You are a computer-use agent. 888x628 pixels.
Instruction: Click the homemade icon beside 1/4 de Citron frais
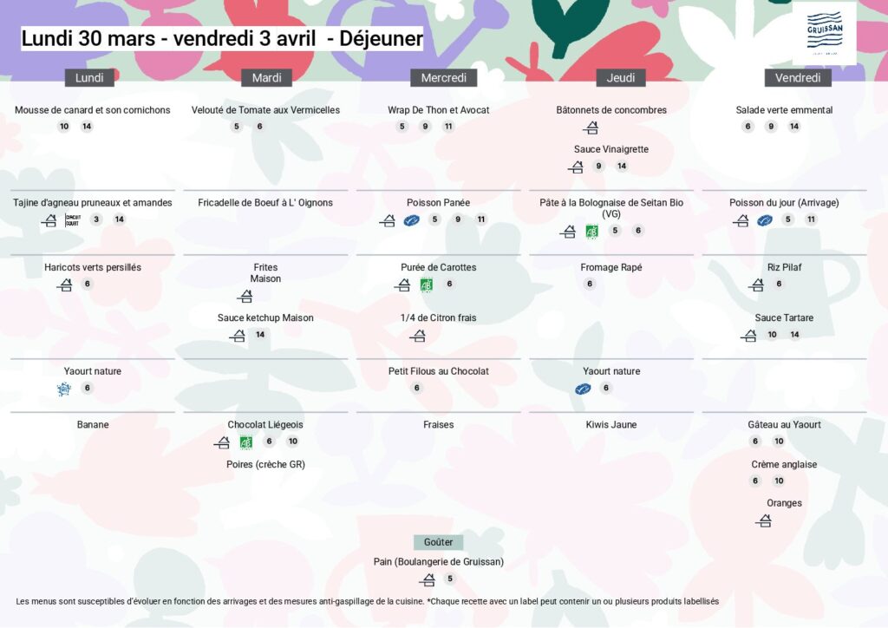click(x=419, y=336)
